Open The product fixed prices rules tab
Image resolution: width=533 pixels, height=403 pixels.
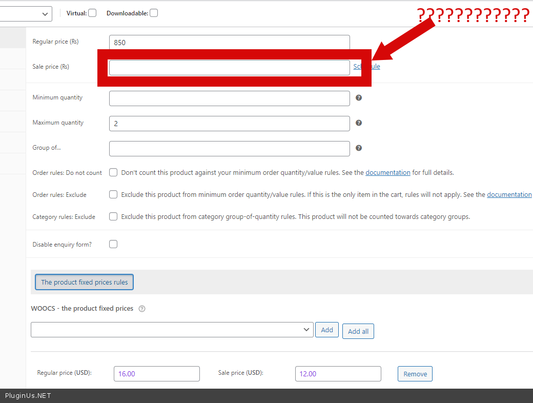point(84,282)
